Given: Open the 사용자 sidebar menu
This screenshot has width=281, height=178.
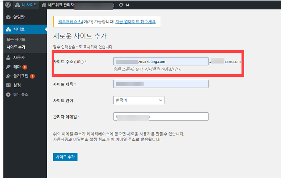Looking at the screenshot, I should pos(25,57).
